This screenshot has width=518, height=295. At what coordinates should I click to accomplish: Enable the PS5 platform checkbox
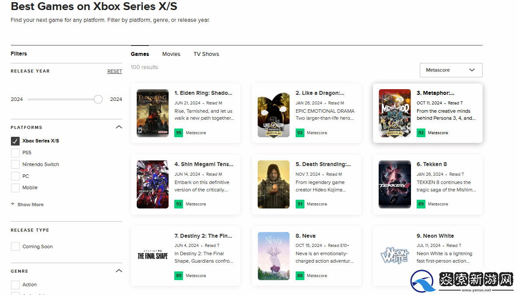click(x=15, y=153)
